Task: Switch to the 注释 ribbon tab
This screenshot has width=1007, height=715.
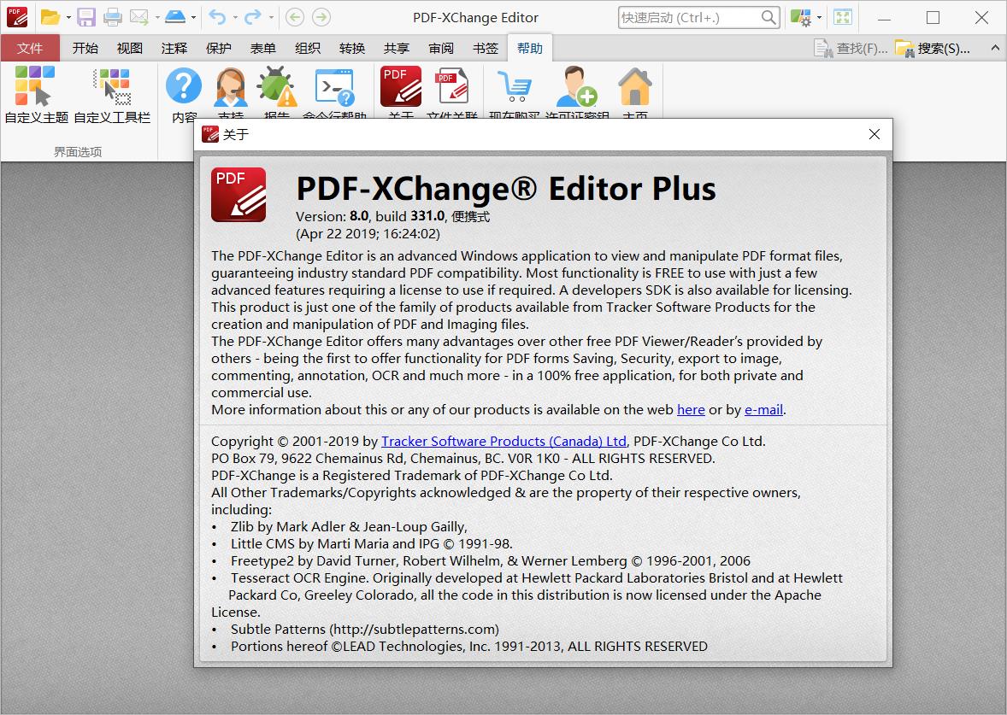Action: point(174,48)
